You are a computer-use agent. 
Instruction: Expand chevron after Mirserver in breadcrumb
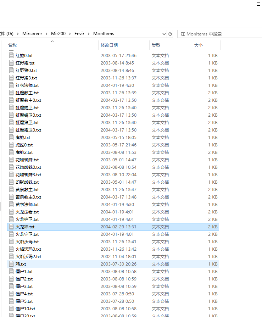pos(46,34)
